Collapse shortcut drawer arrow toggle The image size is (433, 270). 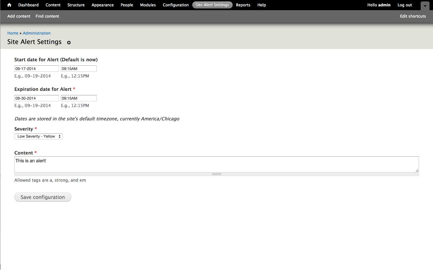(x=425, y=6)
